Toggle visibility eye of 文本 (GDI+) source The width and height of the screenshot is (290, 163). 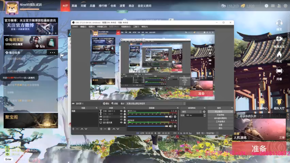(121, 114)
